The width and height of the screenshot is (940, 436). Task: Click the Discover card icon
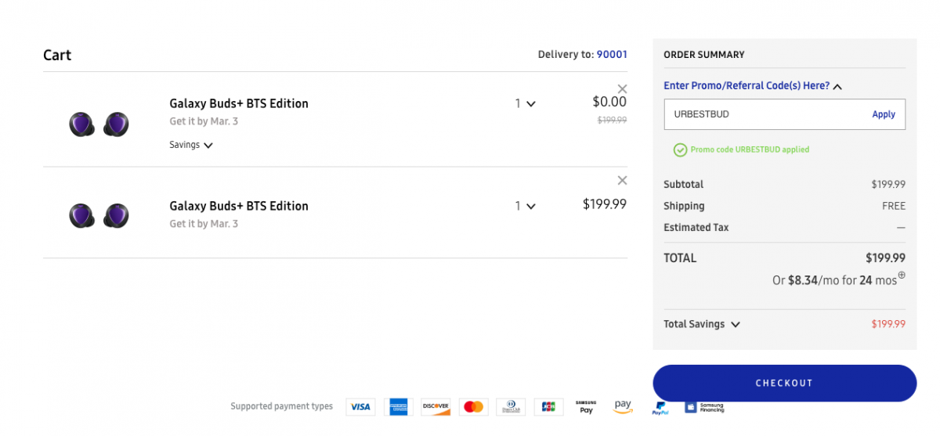coord(436,407)
